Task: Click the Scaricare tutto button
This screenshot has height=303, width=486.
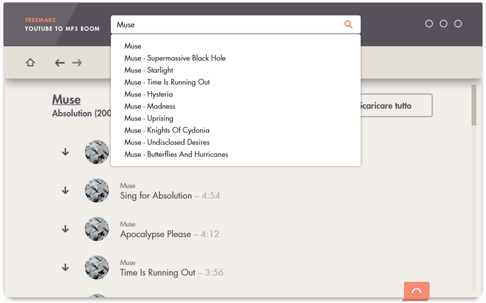Action: [x=396, y=105]
